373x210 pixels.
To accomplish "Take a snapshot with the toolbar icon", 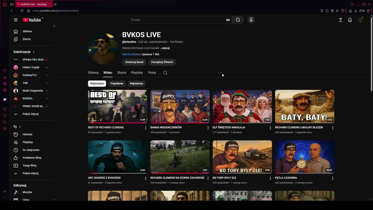I will (327, 11).
